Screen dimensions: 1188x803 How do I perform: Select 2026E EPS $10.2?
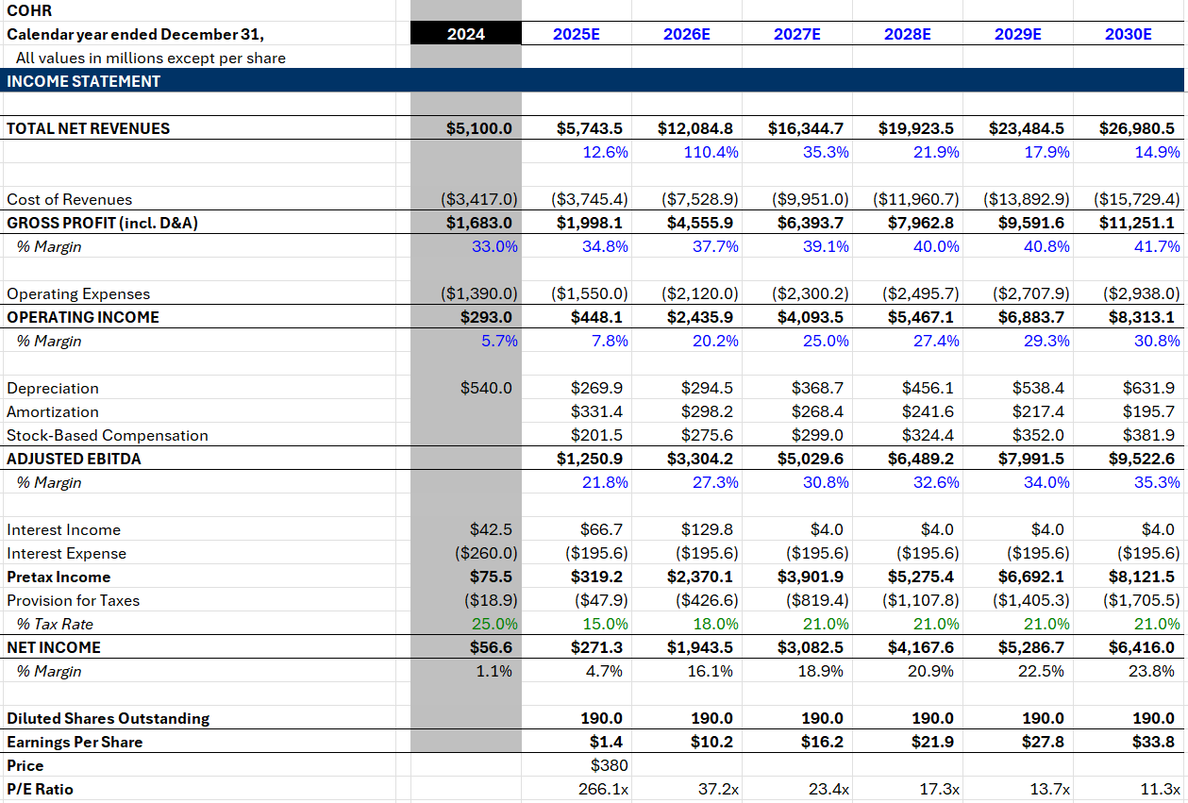pos(712,742)
